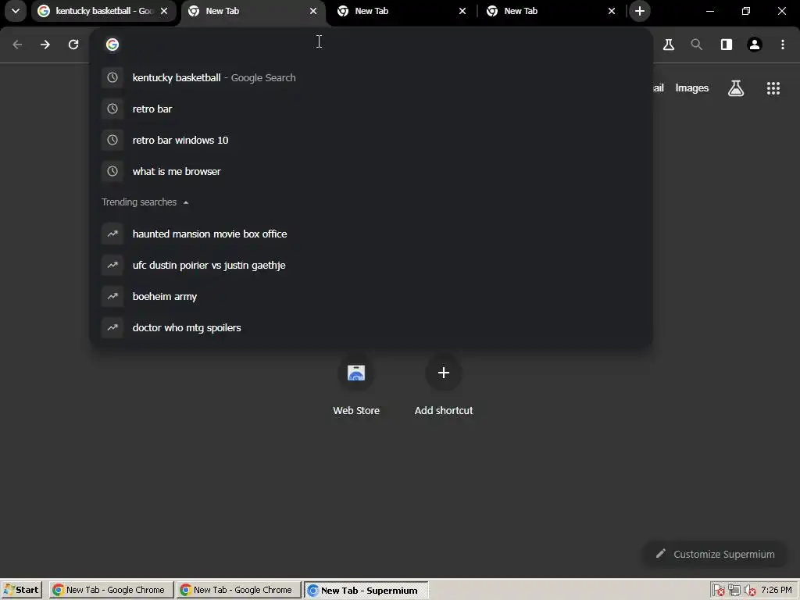Screen dimensions: 800x600
Task: Select the second New Tab tab
Action: (402, 11)
